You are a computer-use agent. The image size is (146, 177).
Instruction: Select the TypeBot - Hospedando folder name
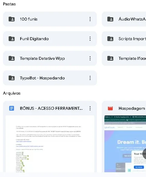point(42,78)
